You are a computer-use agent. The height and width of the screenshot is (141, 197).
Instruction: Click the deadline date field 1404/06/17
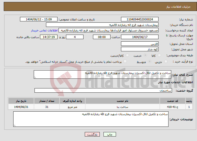[139, 37]
